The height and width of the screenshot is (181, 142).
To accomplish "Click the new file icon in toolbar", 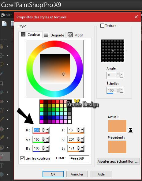I will click(x=4, y=24).
